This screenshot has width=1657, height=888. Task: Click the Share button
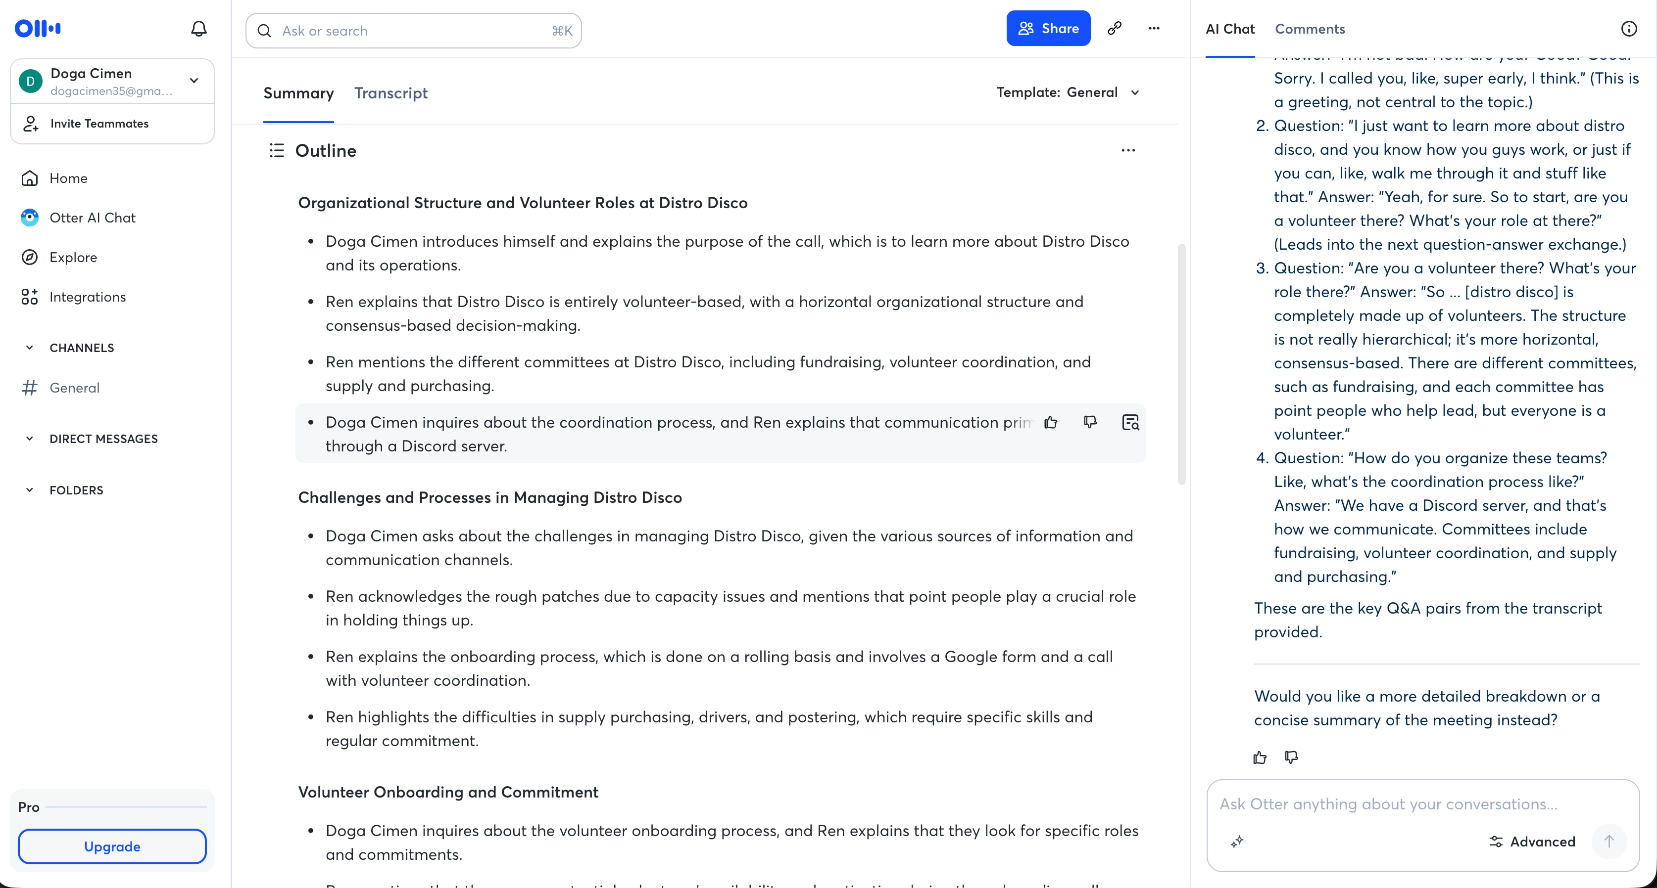pos(1048,28)
